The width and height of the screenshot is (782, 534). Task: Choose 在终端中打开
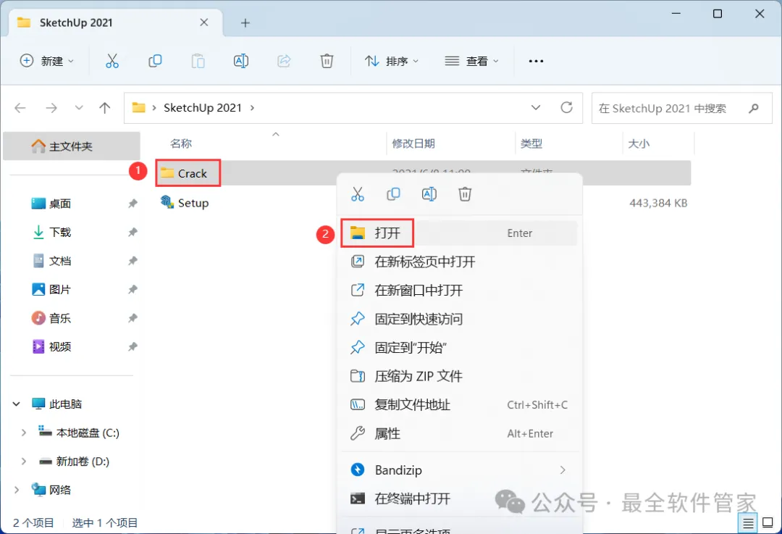coord(459,498)
